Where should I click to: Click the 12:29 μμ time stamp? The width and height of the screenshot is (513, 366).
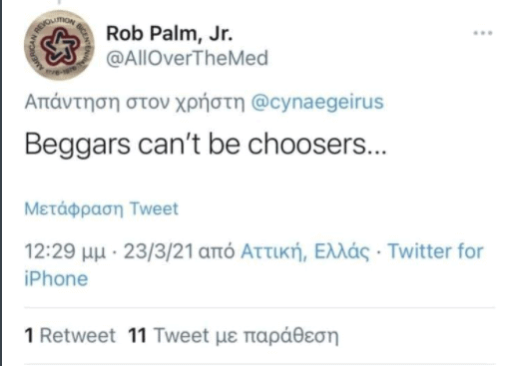(65, 251)
